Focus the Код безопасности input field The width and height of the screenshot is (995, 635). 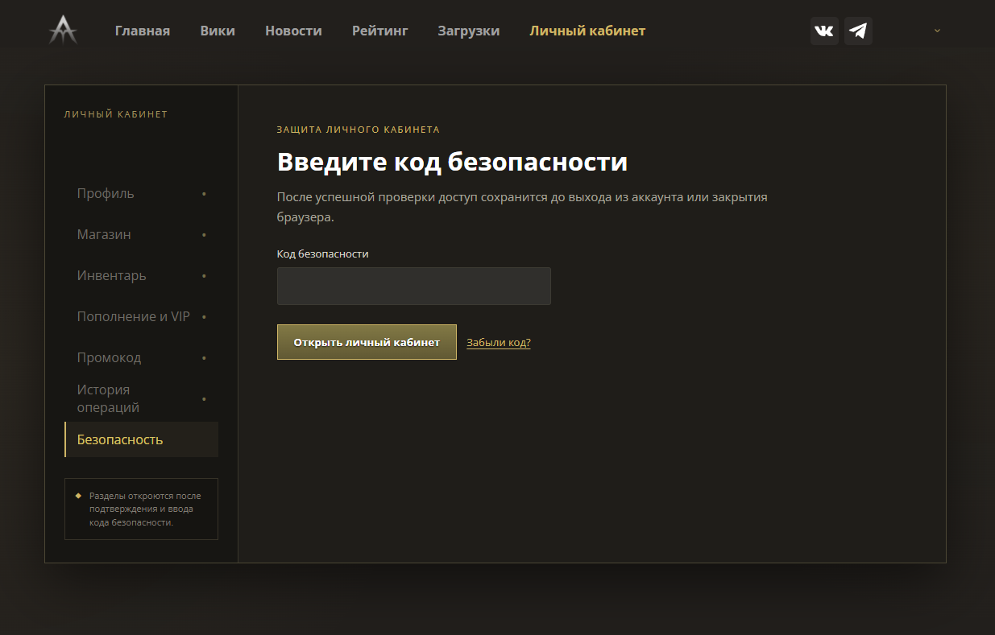click(x=414, y=286)
